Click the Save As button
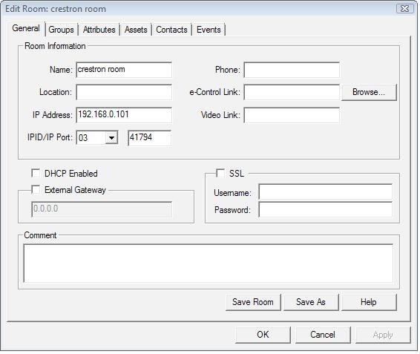Image resolution: width=420 pixels, height=354 pixels. [x=311, y=302]
